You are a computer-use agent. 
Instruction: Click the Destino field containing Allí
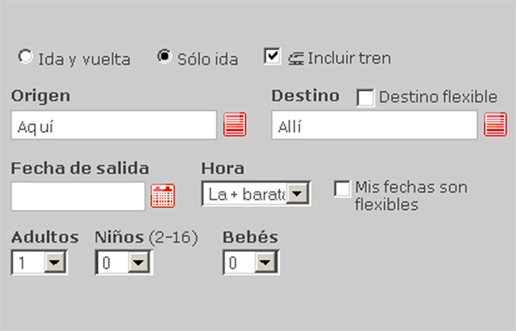375,125
